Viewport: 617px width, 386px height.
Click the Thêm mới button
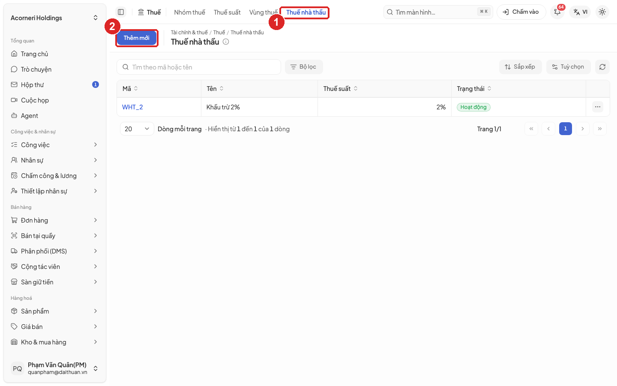pyautogui.click(x=137, y=38)
